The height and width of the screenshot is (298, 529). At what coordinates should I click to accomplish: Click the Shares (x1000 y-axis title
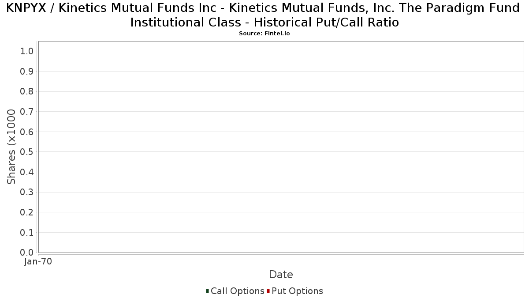coord(11,147)
